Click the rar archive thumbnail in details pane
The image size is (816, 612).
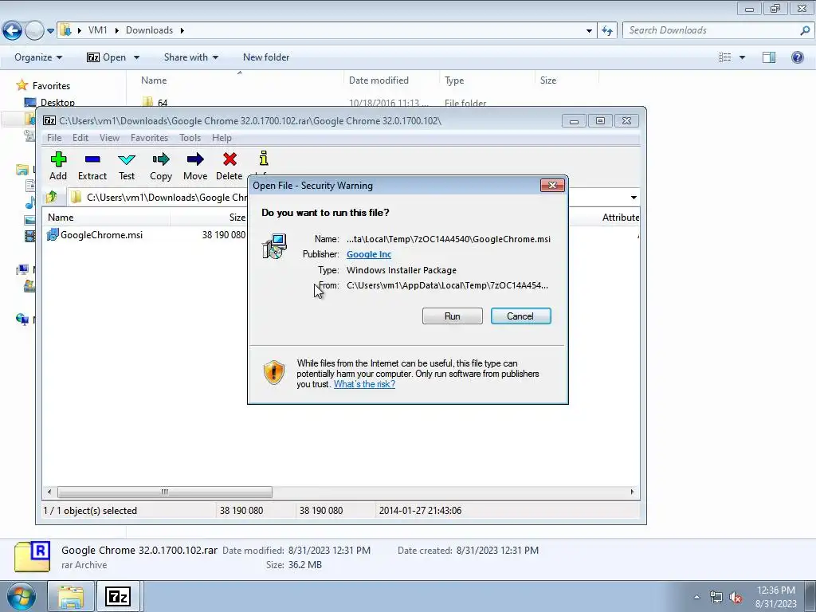point(32,557)
